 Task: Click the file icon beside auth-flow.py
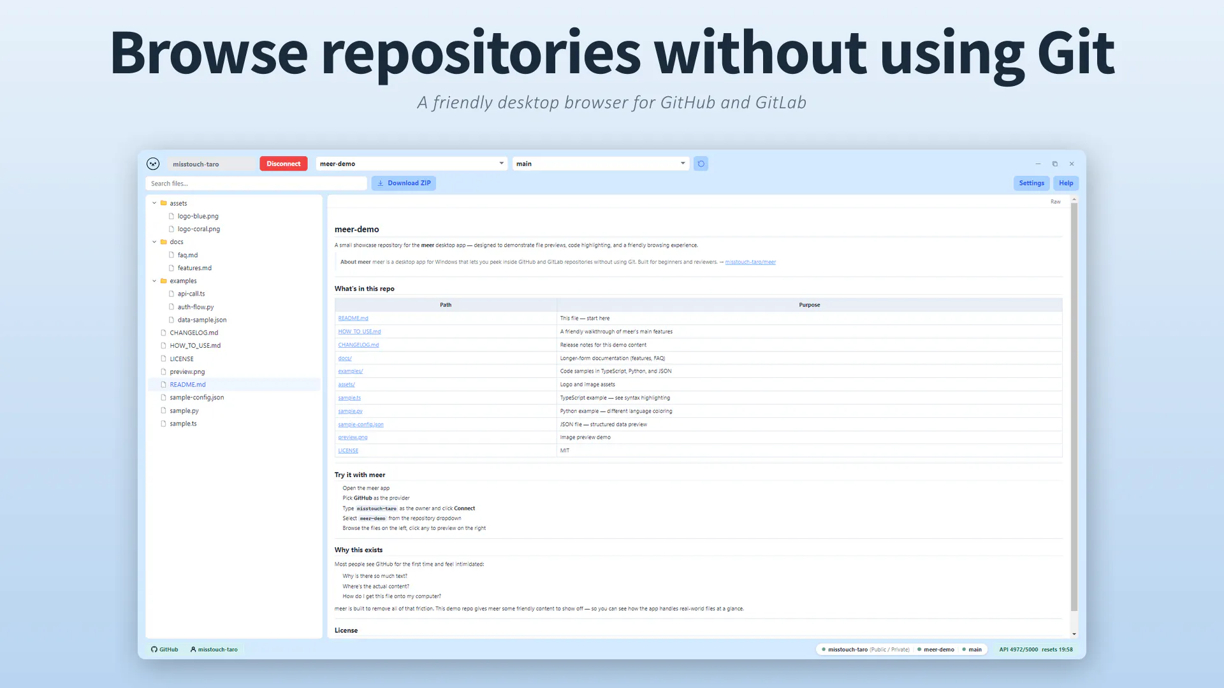point(171,307)
